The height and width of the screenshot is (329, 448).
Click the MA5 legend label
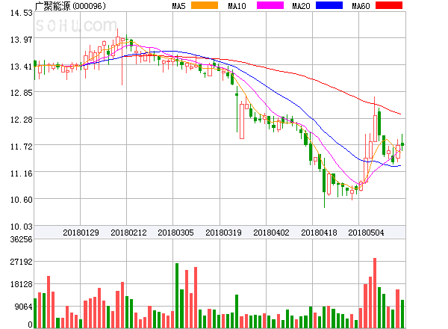[x=178, y=6]
